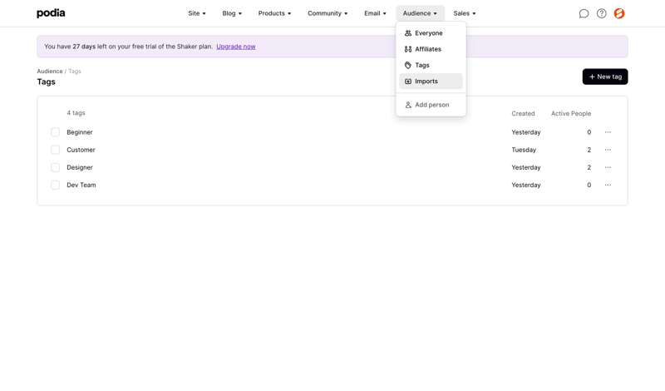Screen dimensions: 665x391
Task: Open the Designer tag name
Action: click(79, 167)
